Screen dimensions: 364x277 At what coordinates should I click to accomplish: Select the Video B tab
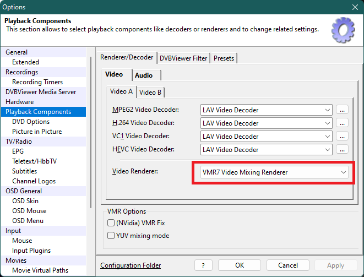[150, 93]
